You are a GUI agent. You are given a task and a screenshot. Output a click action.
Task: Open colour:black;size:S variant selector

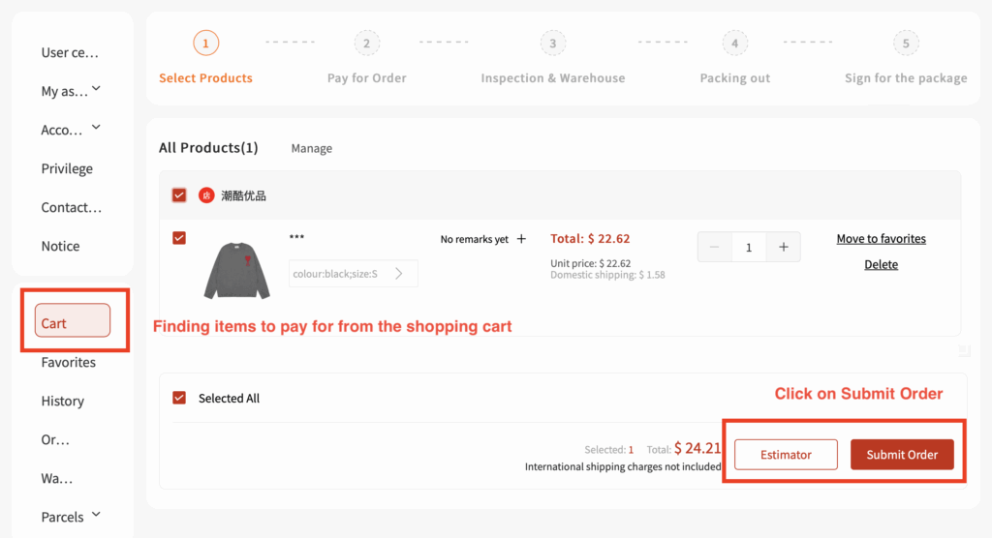pyautogui.click(x=353, y=274)
